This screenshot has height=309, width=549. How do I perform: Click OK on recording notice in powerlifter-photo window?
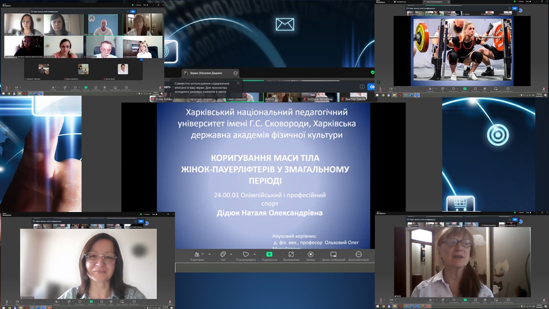click(515, 8)
